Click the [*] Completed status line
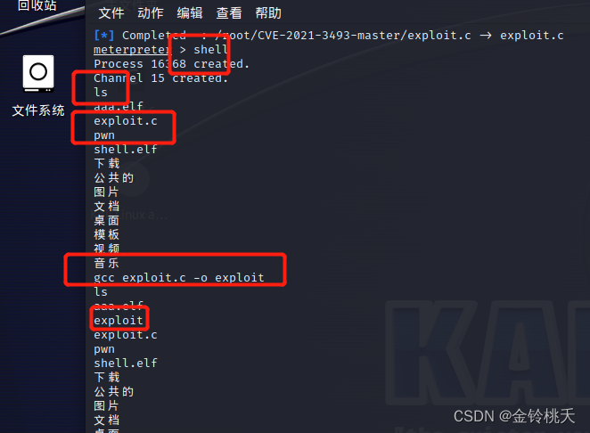 pyautogui.click(x=329, y=36)
